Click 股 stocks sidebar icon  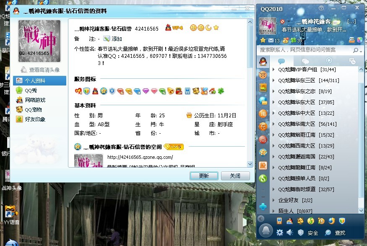(263, 165)
